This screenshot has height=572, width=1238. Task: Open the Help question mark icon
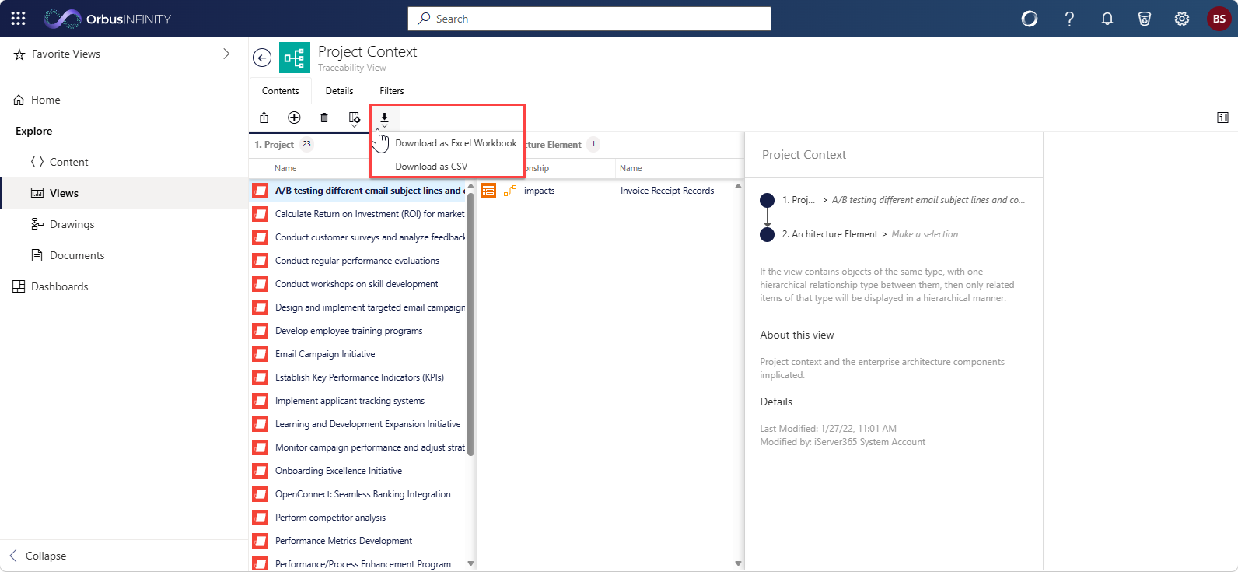coord(1070,19)
